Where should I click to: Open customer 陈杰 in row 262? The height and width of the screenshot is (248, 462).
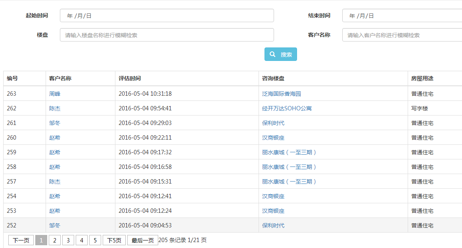click(55, 108)
